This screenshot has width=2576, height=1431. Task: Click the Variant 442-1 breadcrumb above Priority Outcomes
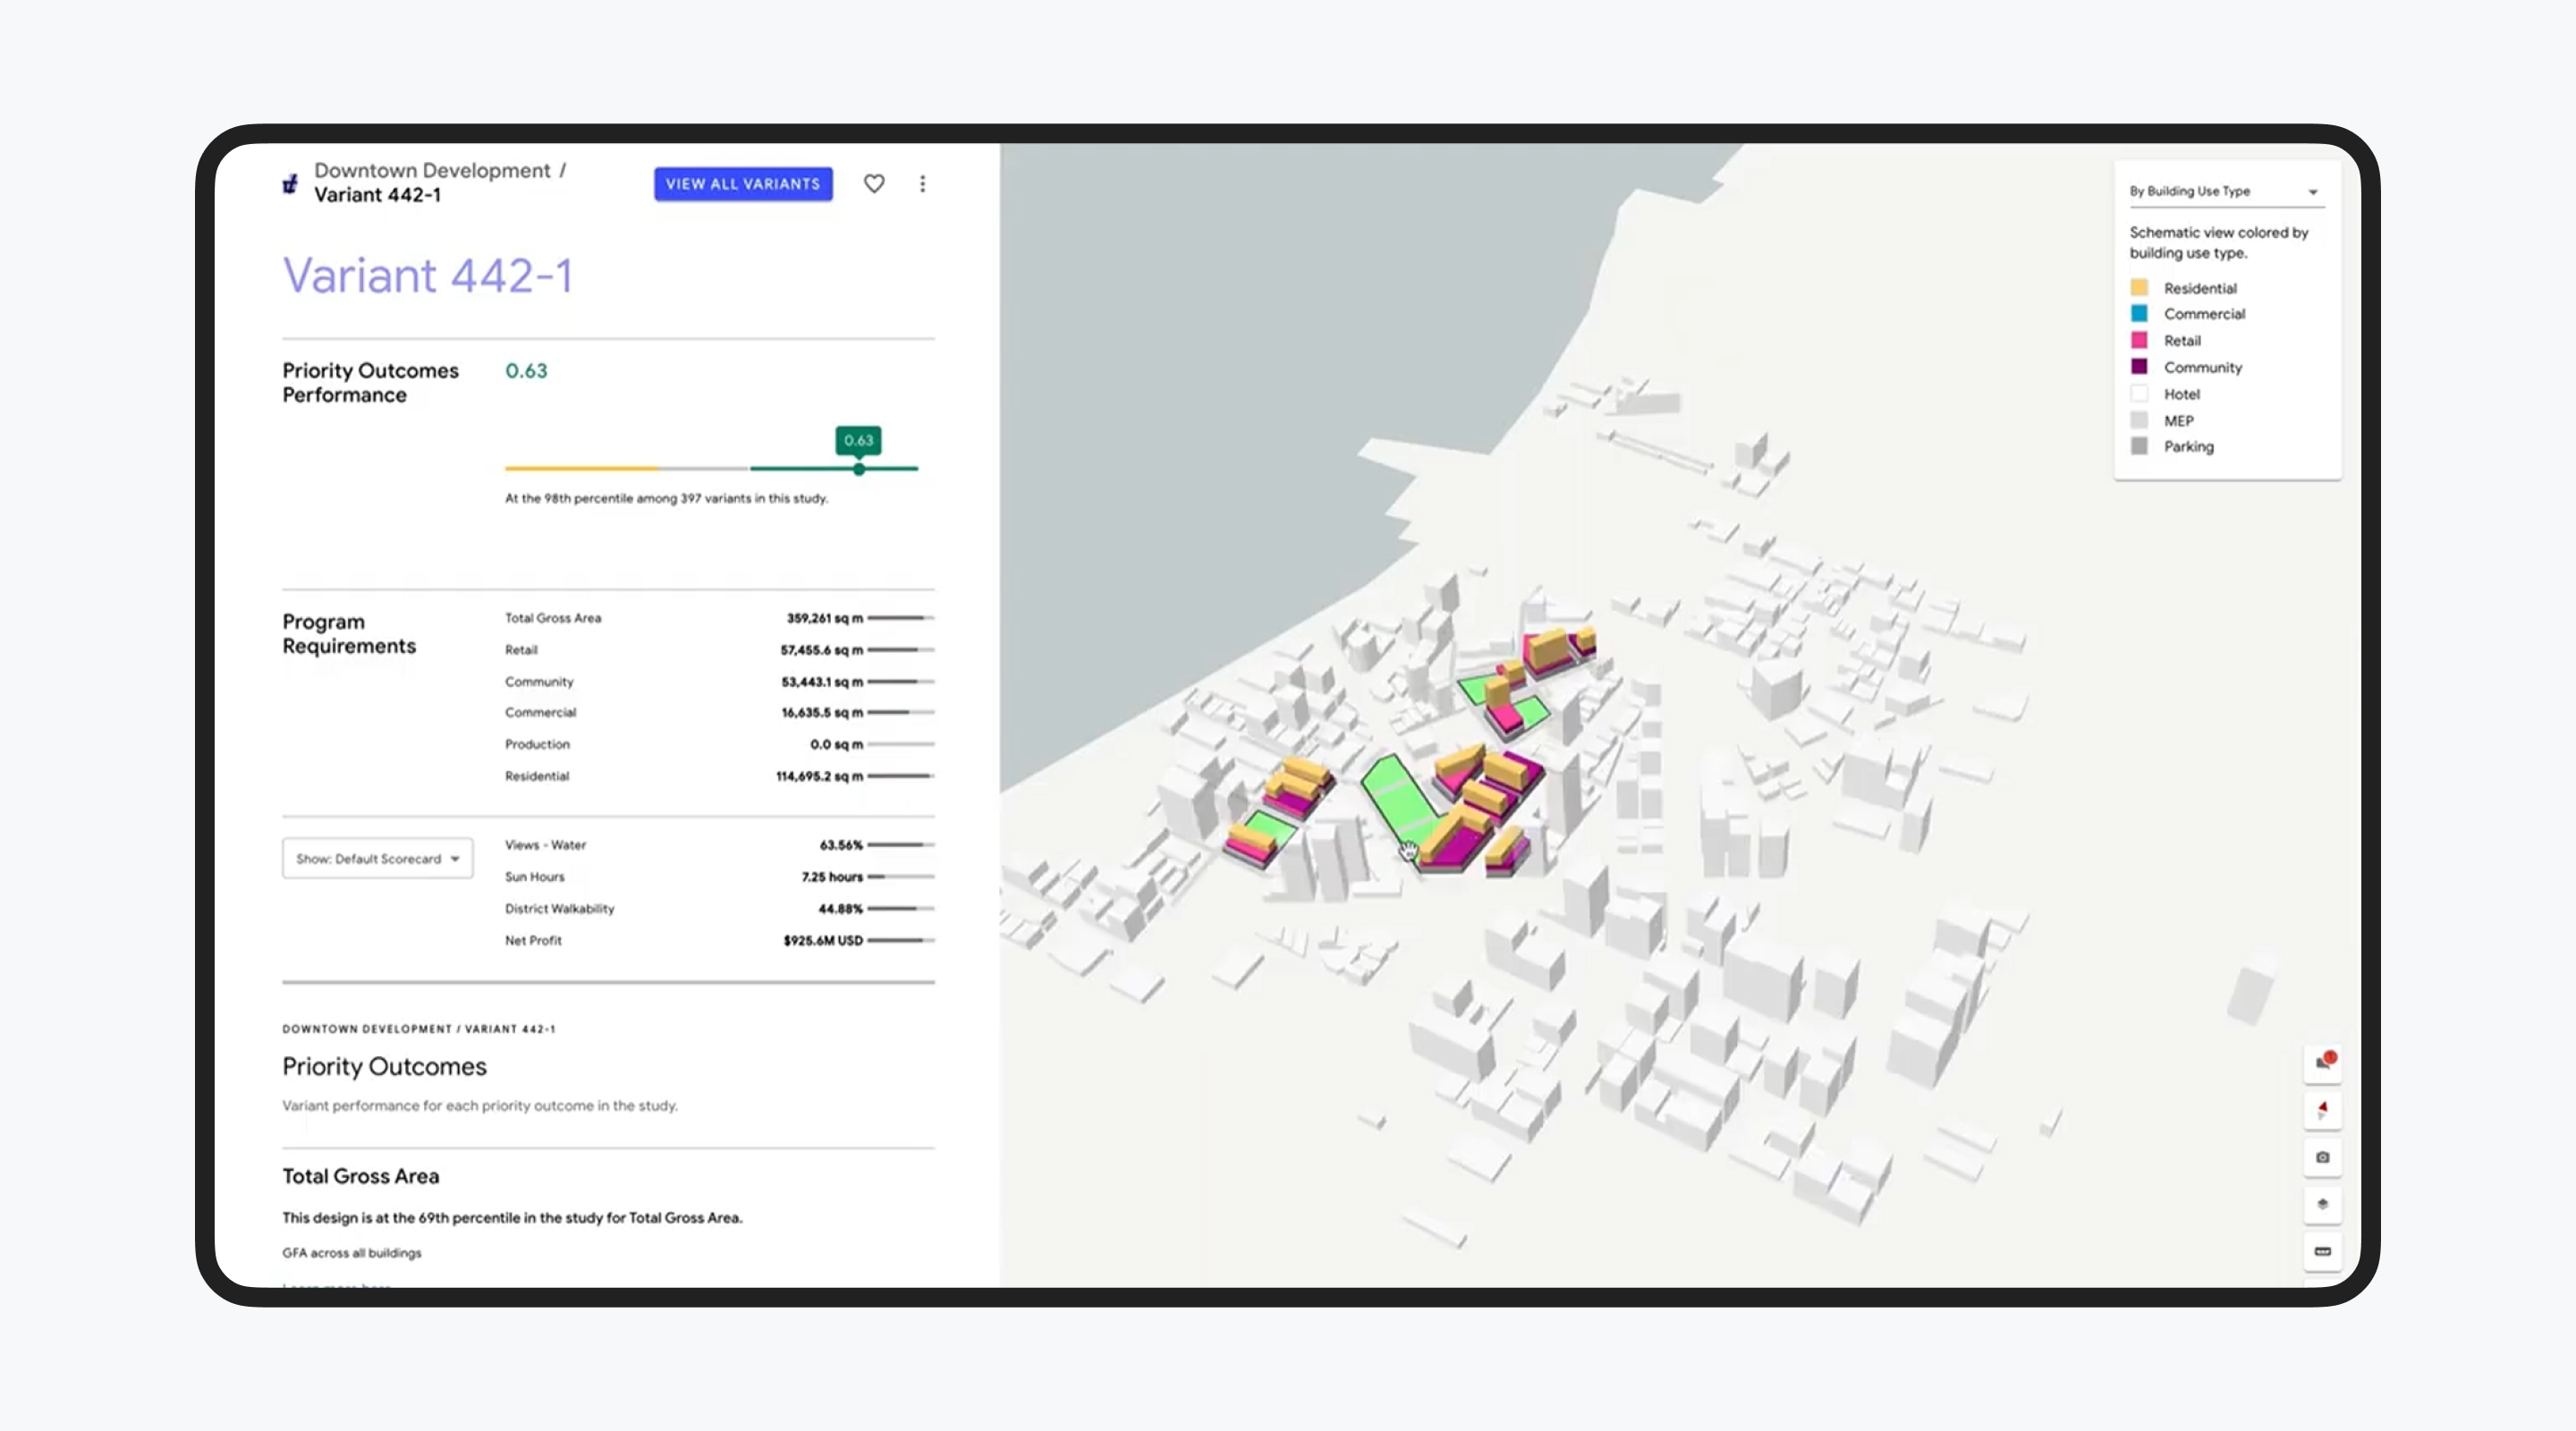510,1028
